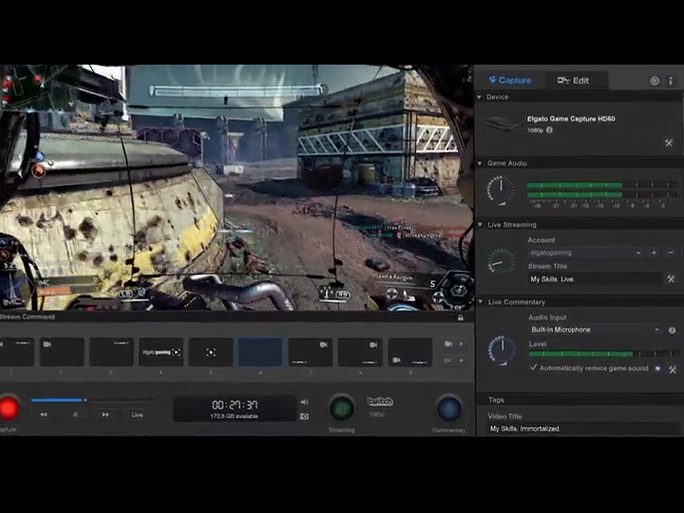Select Stream Command scene 5 thumbnail
Screen dimensions: 684x513
point(211,351)
